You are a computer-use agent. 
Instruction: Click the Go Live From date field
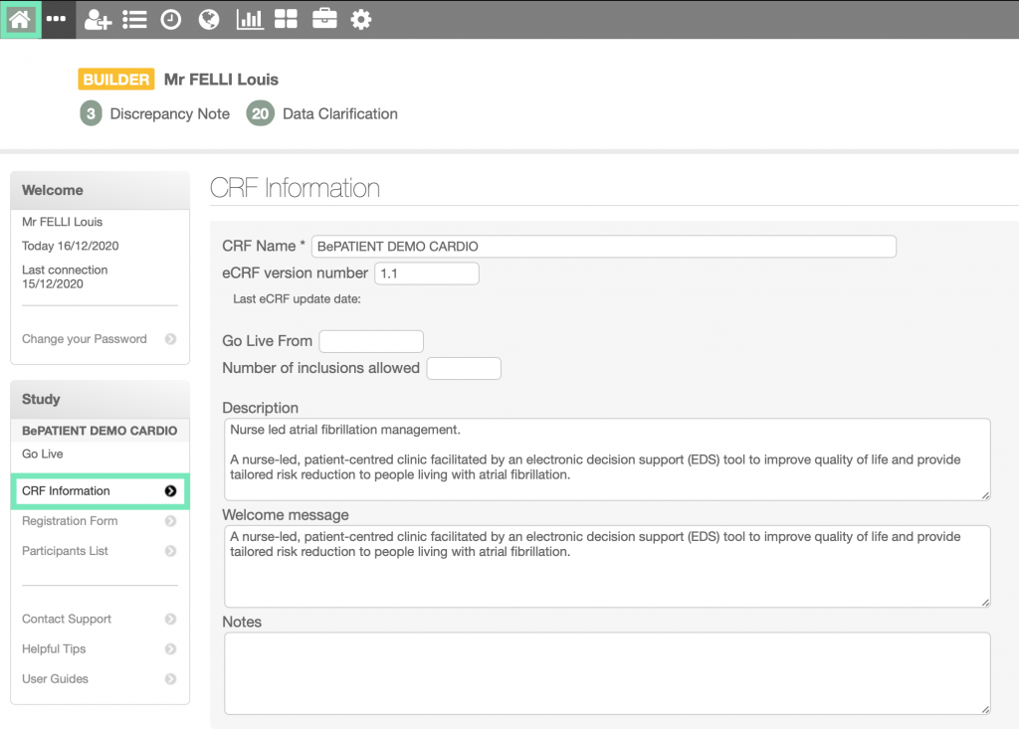[x=370, y=341]
